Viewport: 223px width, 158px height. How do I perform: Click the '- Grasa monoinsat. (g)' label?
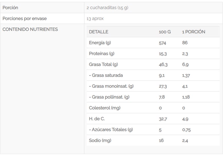111,86
